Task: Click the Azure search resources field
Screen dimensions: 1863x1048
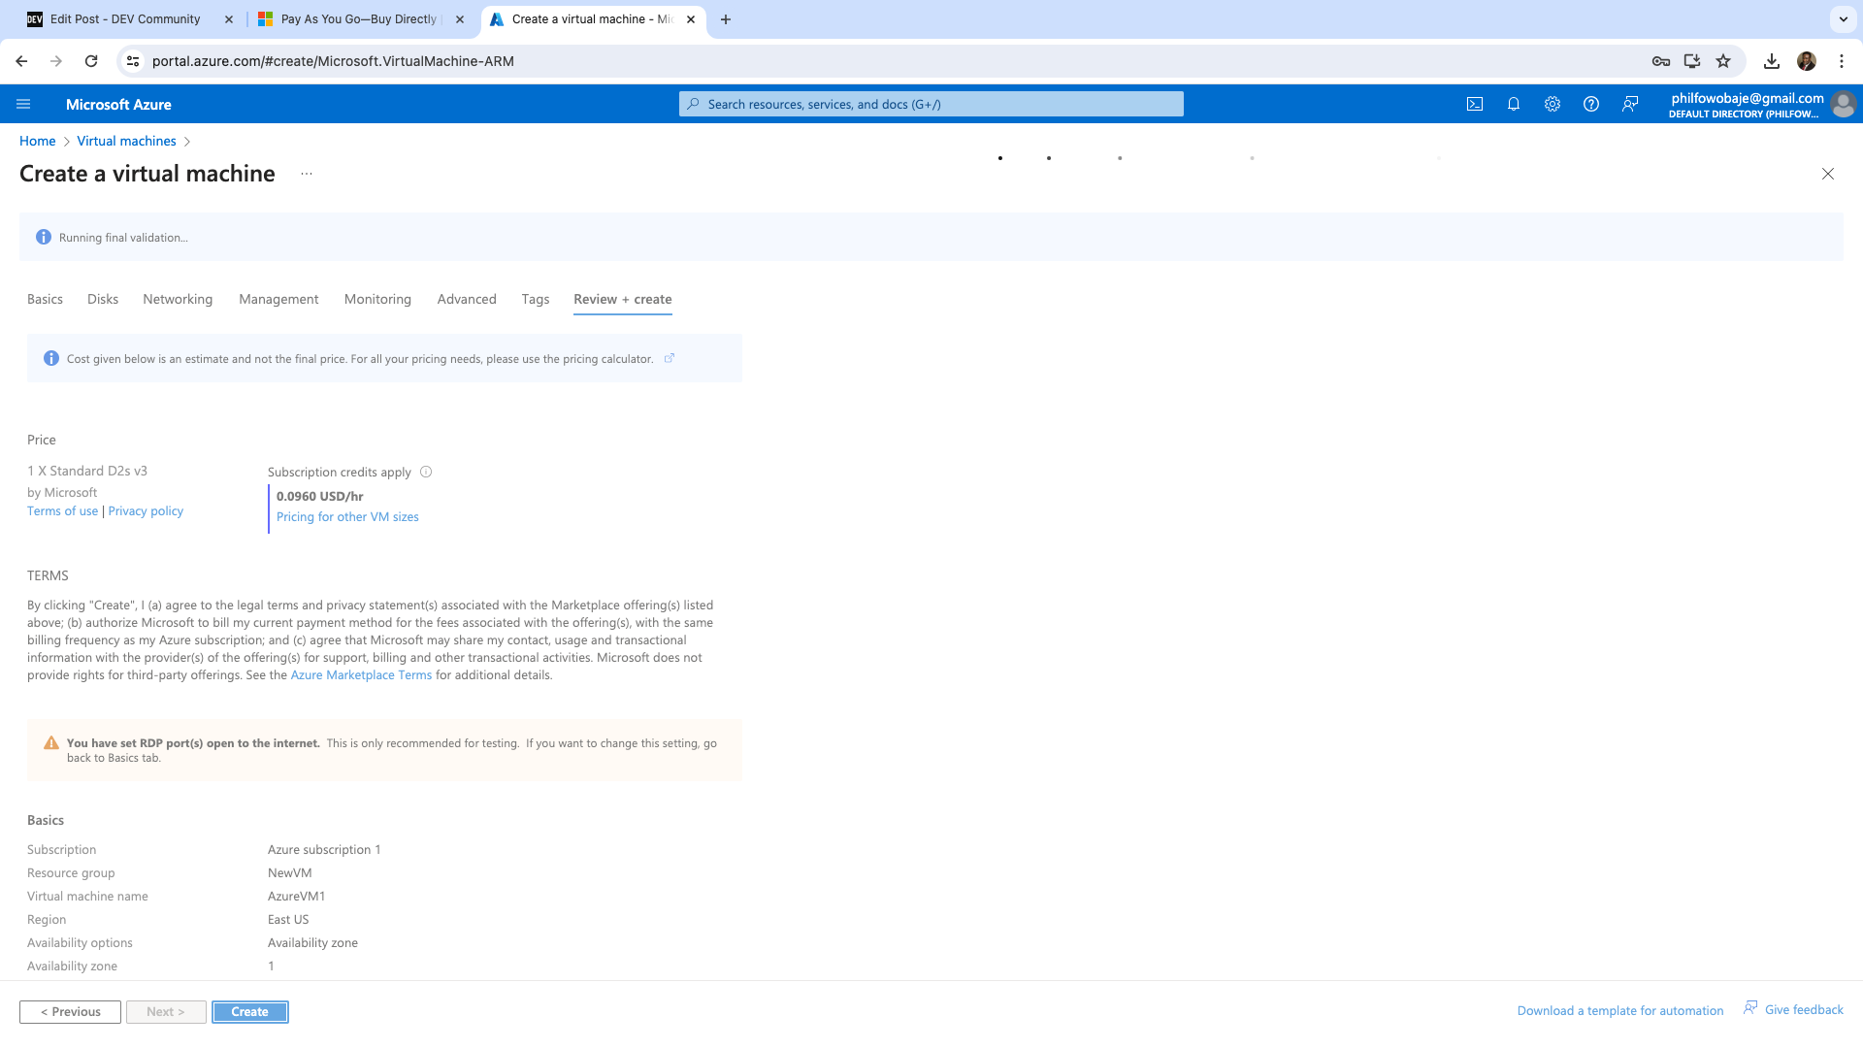Action: pyautogui.click(x=931, y=104)
